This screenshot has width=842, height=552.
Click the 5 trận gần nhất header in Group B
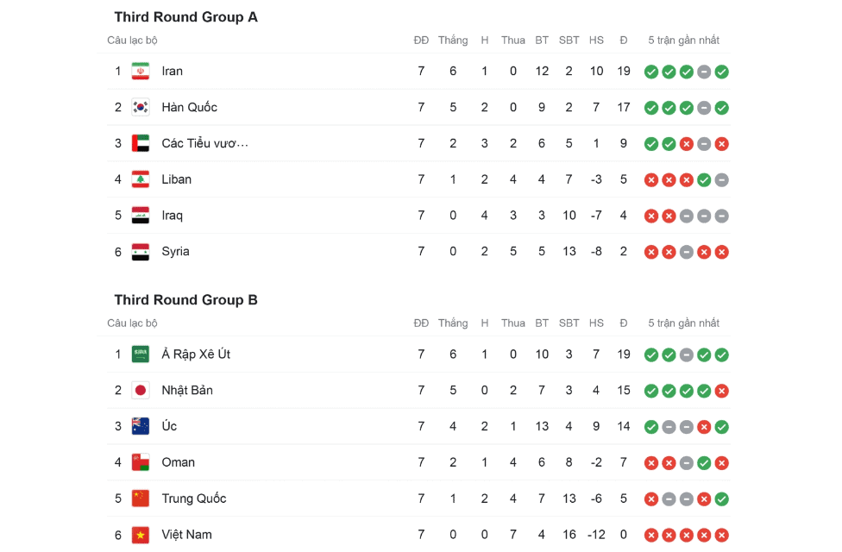click(x=683, y=323)
